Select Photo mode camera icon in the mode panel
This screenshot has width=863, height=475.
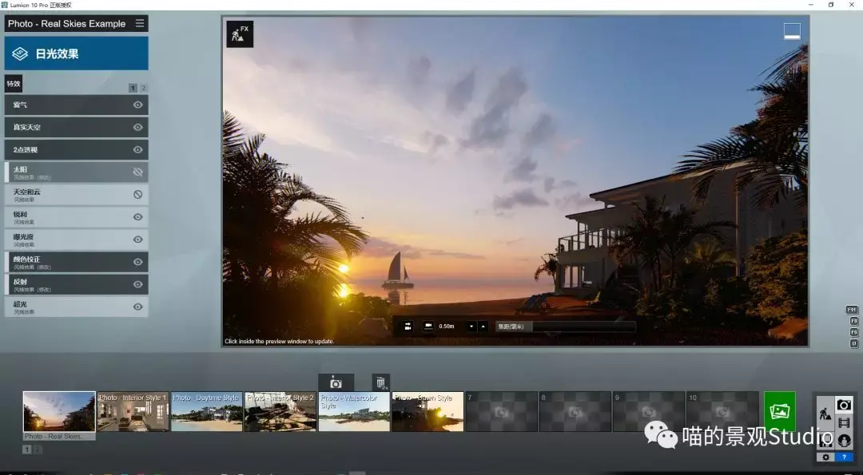[844, 406]
